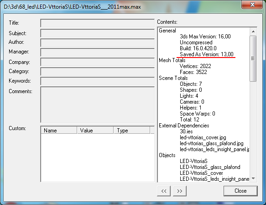Click the Type column header
This screenshot has height=205, width=266.
tap(132, 130)
